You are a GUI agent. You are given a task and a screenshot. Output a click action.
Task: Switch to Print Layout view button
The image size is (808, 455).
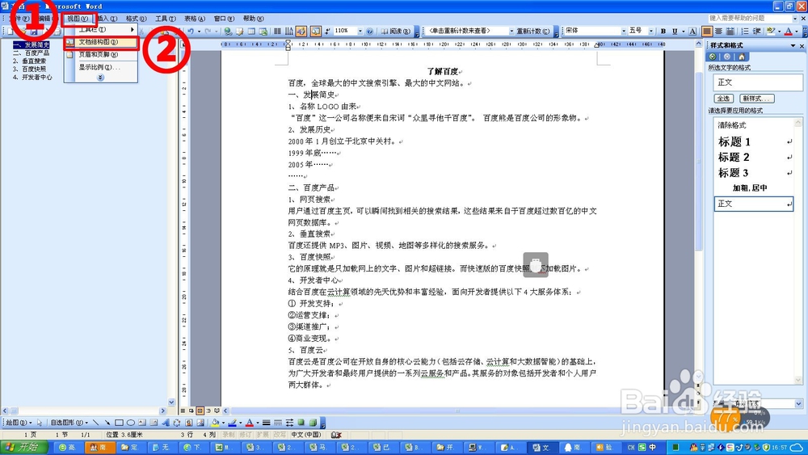point(200,411)
